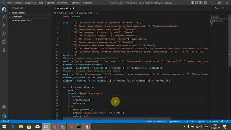The height and width of the screenshot is (130, 231).
Task: Select the victorina_v2.py editor tab
Action: pos(64,8)
